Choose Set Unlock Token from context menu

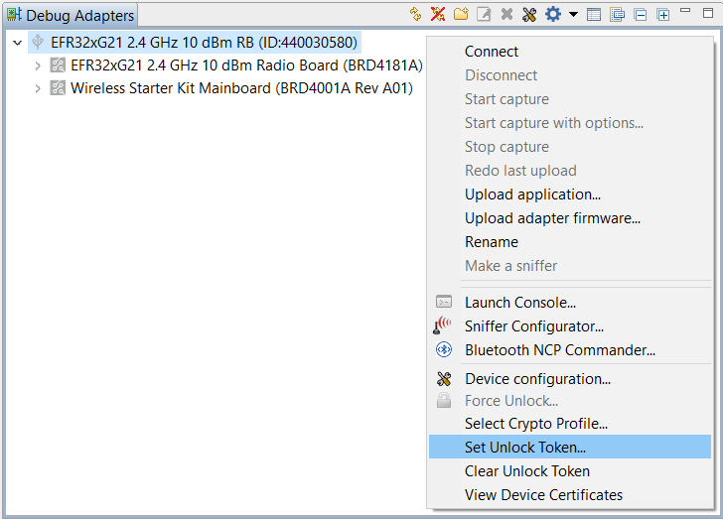click(x=525, y=448)
